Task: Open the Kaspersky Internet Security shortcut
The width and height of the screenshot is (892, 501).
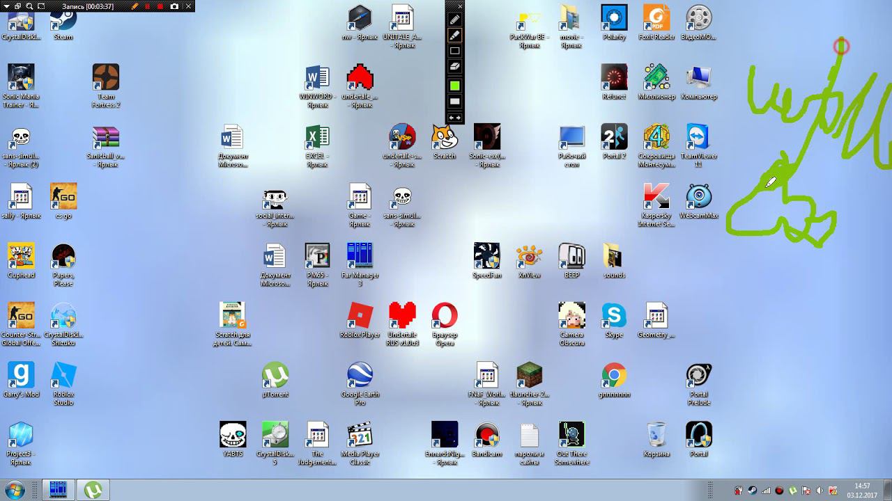Action: [656, 205]
